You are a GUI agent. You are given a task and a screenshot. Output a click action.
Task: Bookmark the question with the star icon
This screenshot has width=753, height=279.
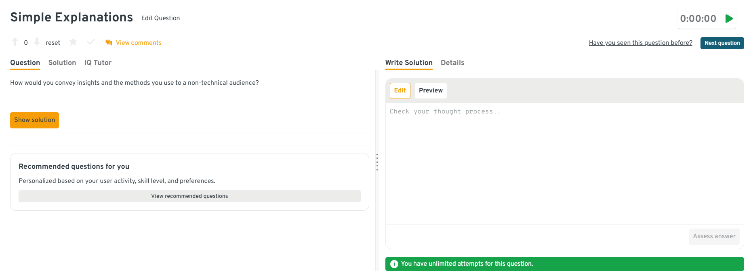pos(73,42)
